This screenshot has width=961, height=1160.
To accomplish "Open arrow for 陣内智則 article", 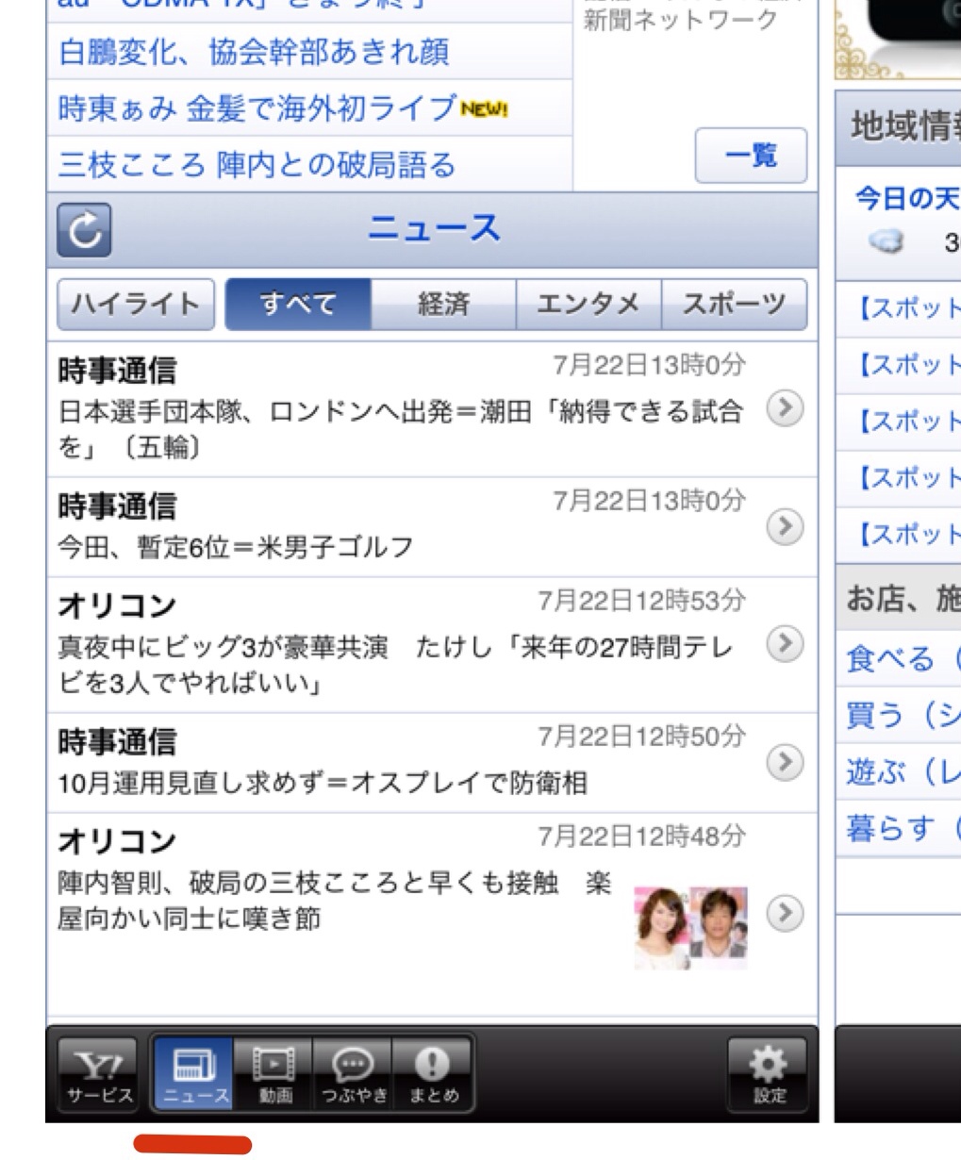I will (x=784, y=912).
